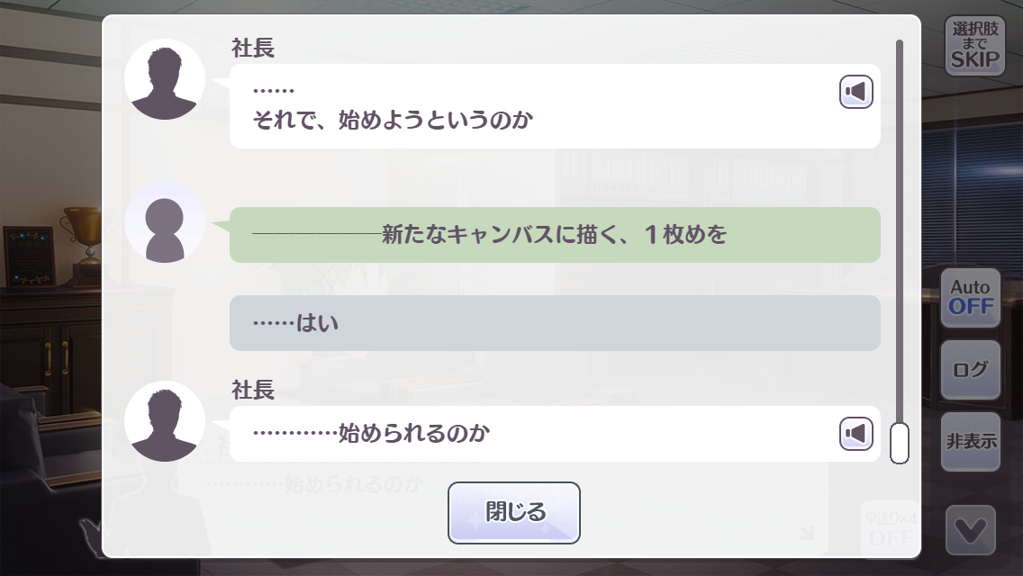Click the down-arrow chevron button at bottom right

coord(971,530)
